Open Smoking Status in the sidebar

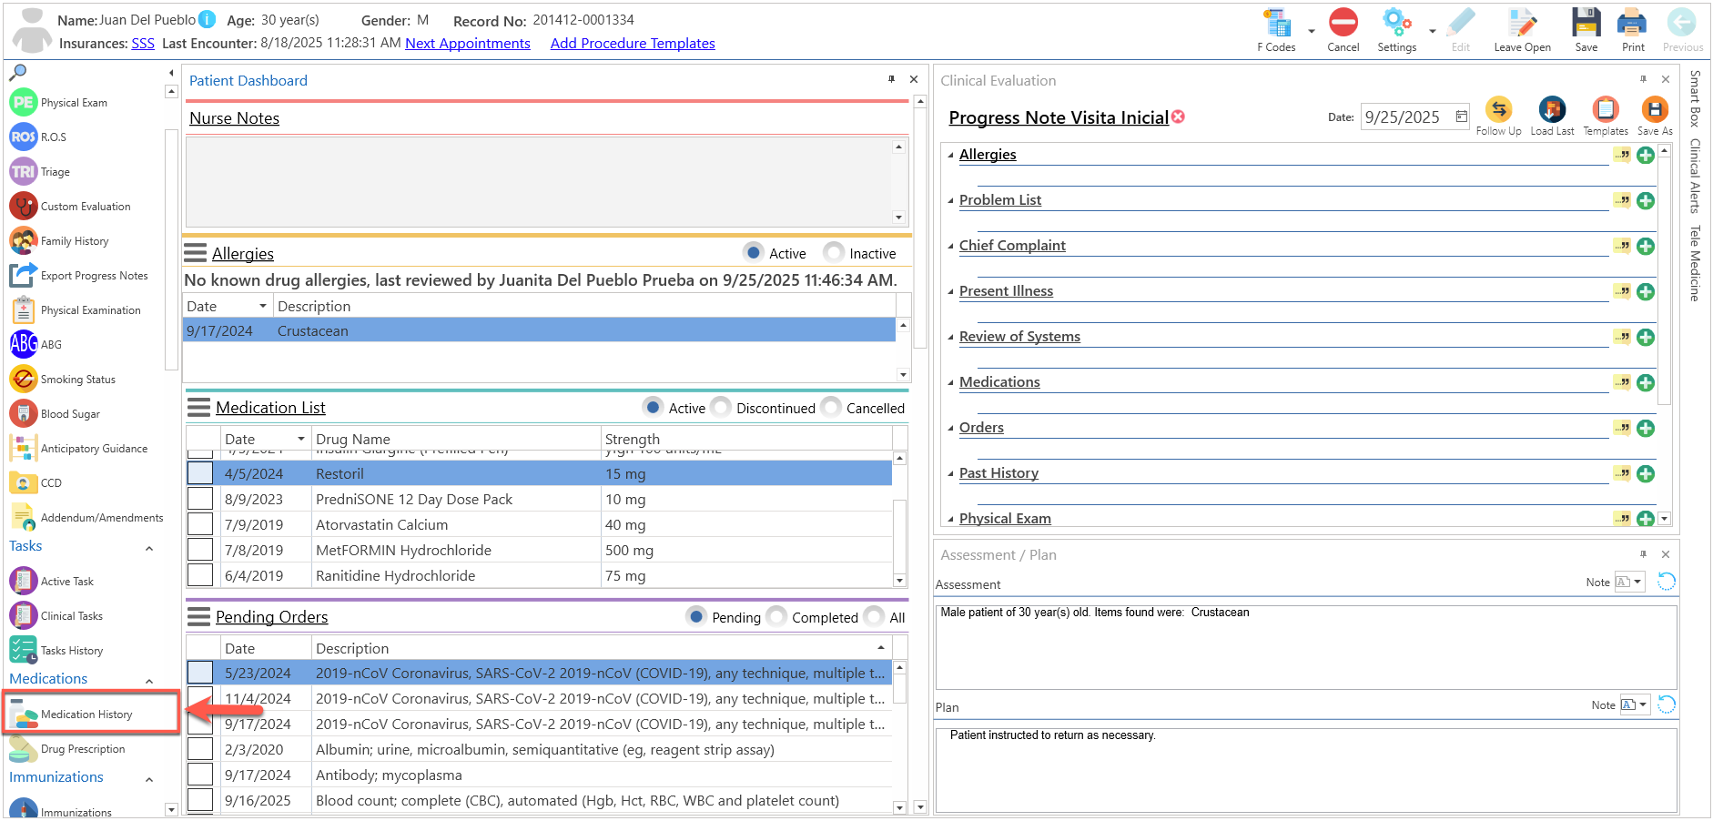tap(63, 380)
